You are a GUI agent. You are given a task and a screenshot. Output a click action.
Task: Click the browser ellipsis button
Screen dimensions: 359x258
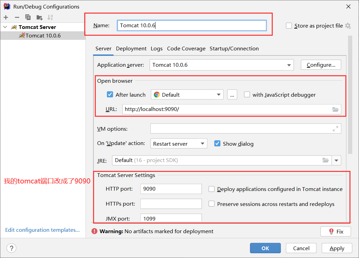point(232,94)
